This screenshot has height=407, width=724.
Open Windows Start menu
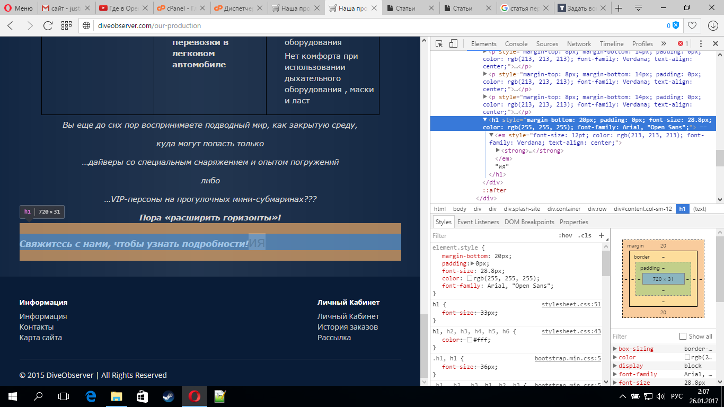tap(12, 396)
